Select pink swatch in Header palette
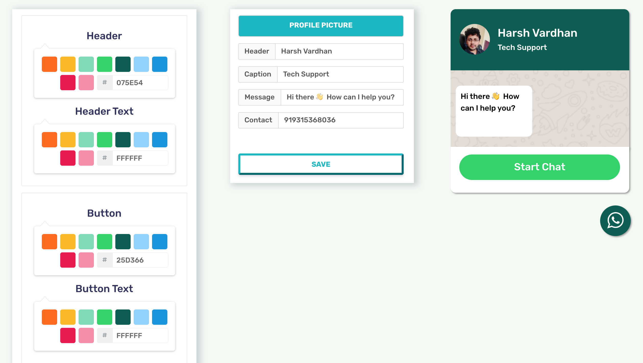 [x=86, y=83]
